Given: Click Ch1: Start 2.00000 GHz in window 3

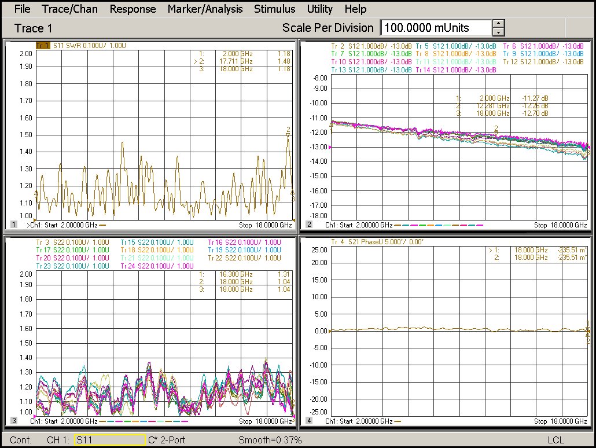Looking at the screenshot, I should tap(64, 421).
